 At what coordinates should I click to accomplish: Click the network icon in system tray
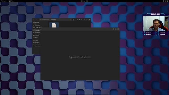click(x=163, y=1)
